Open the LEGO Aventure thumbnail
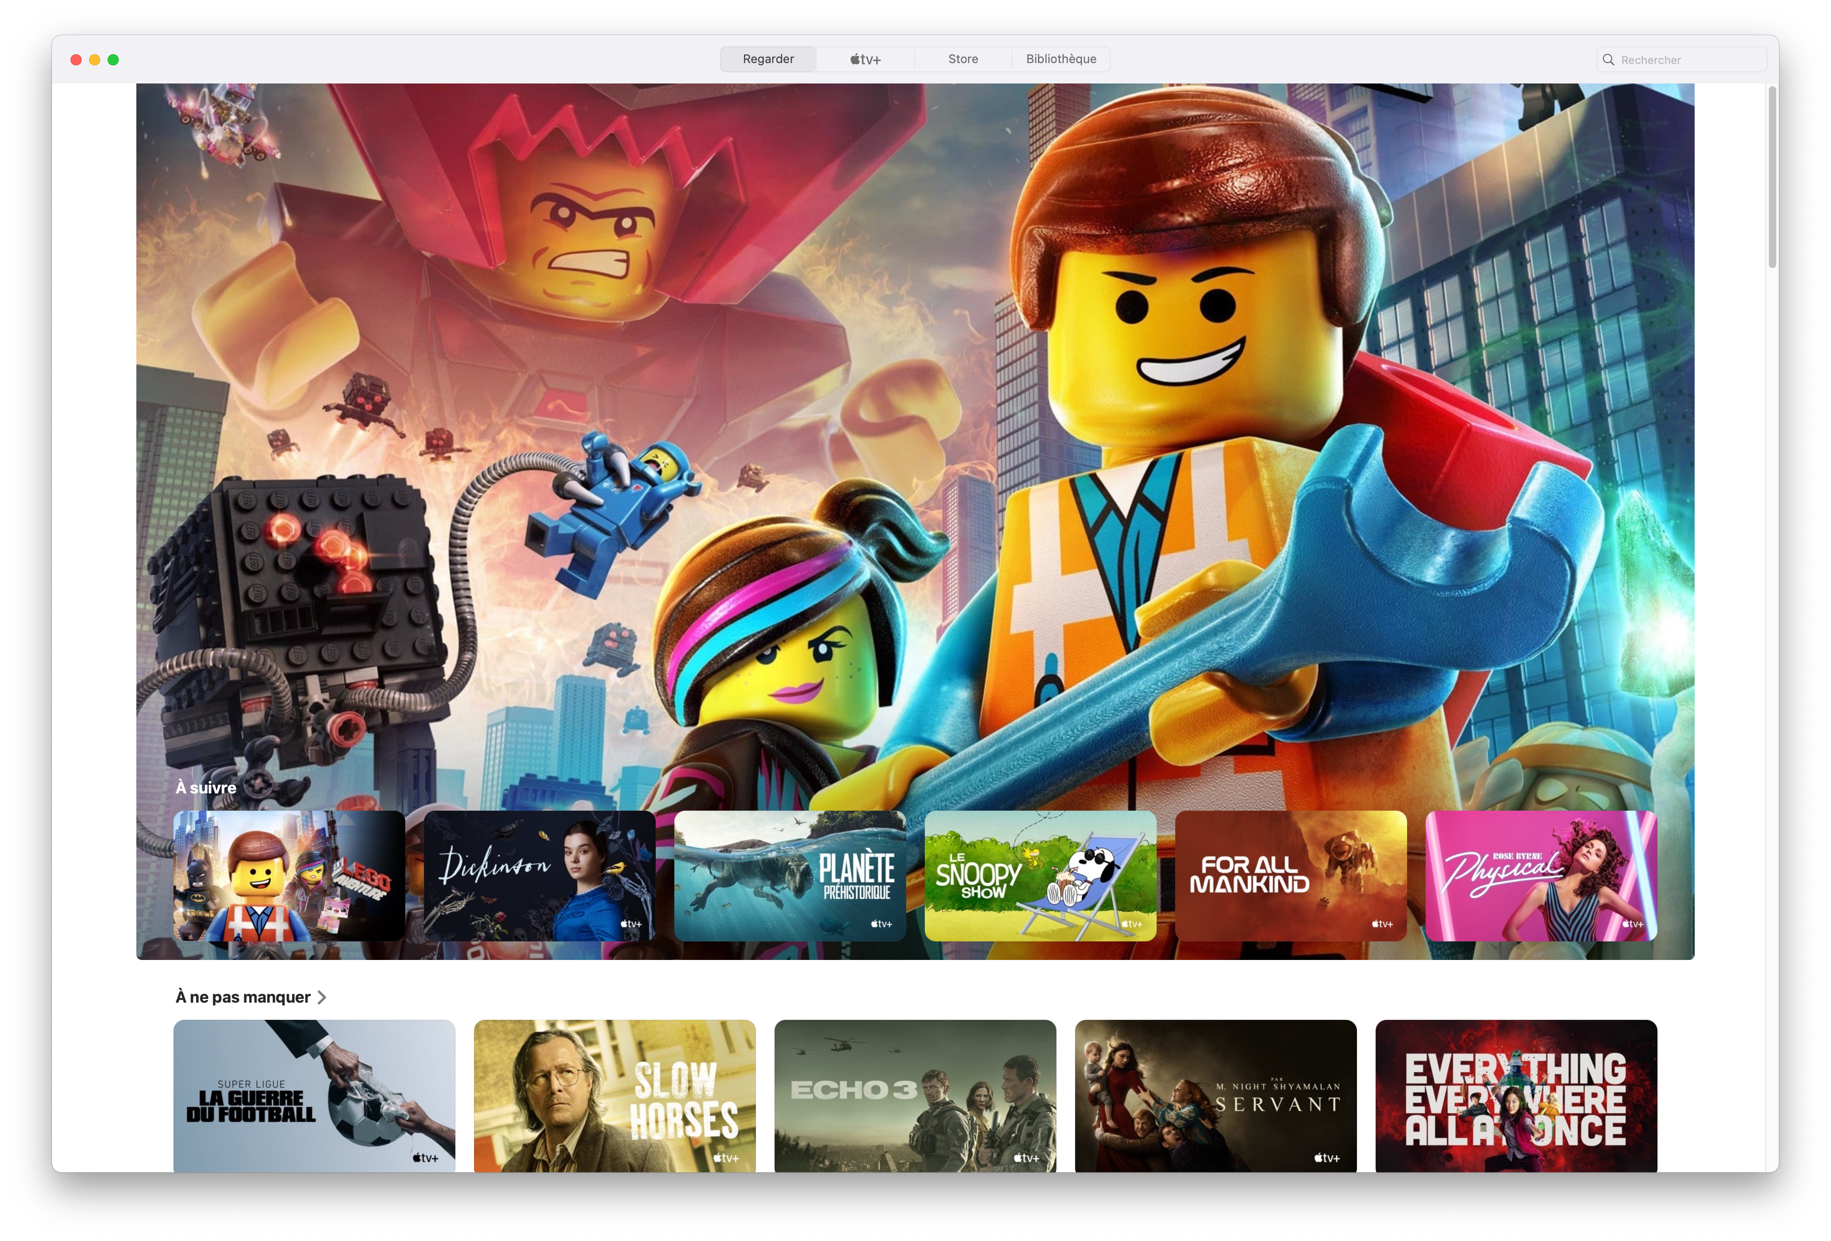 pyautogui.click(x=289, y=876)
